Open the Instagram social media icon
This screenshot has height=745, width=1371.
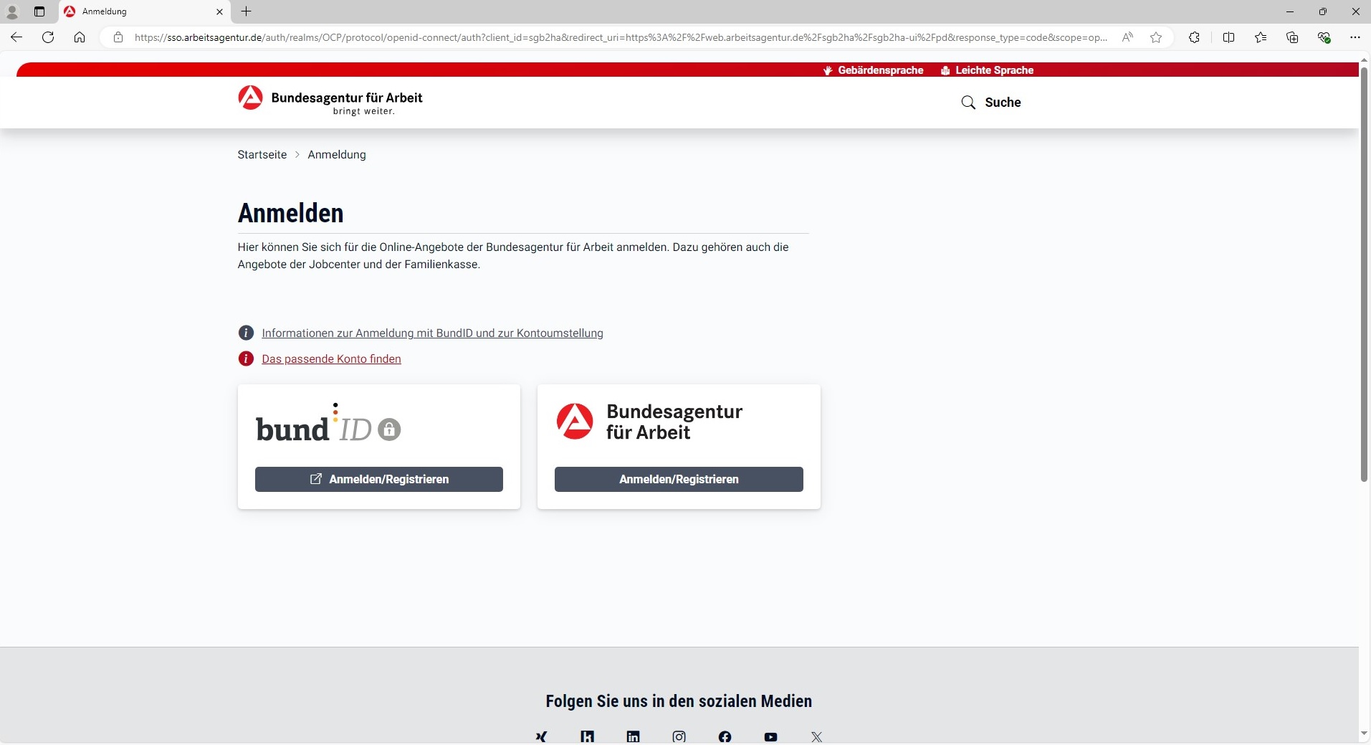(679, 736)
